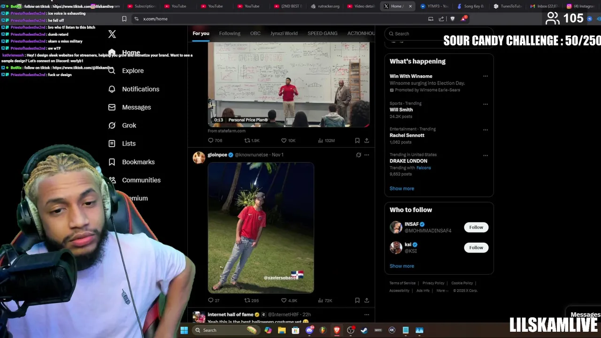The height and width of the screenshot is (338, 601).
Task: Like the post with 10K likes
Action: tap(288, 140)
